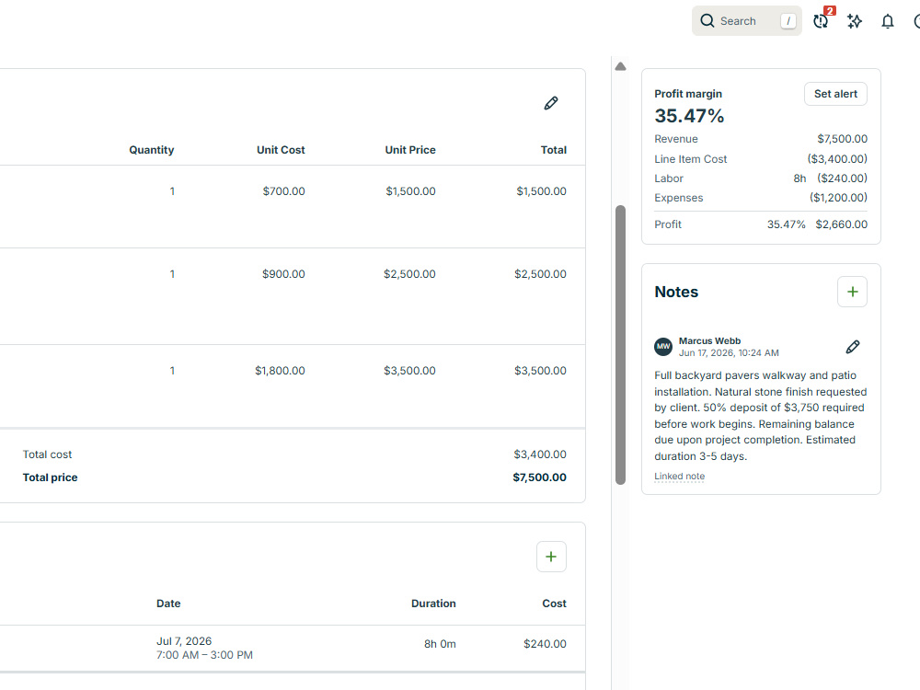Image resolution: width=920 pixels, height=690 pixels.
Task: Click the $1,500.00 unit price value
Action: [x=410, y=191]
